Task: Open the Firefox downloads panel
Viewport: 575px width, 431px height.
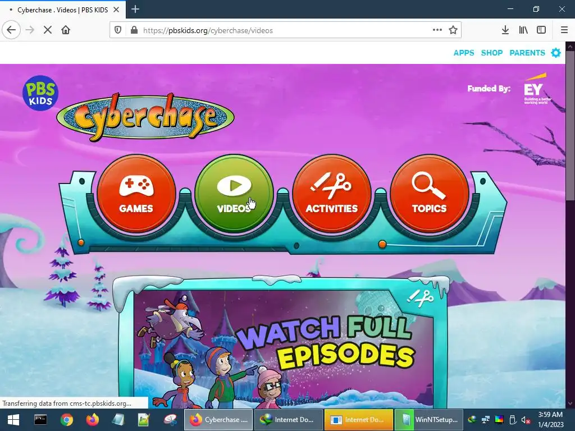Action: 505,30
